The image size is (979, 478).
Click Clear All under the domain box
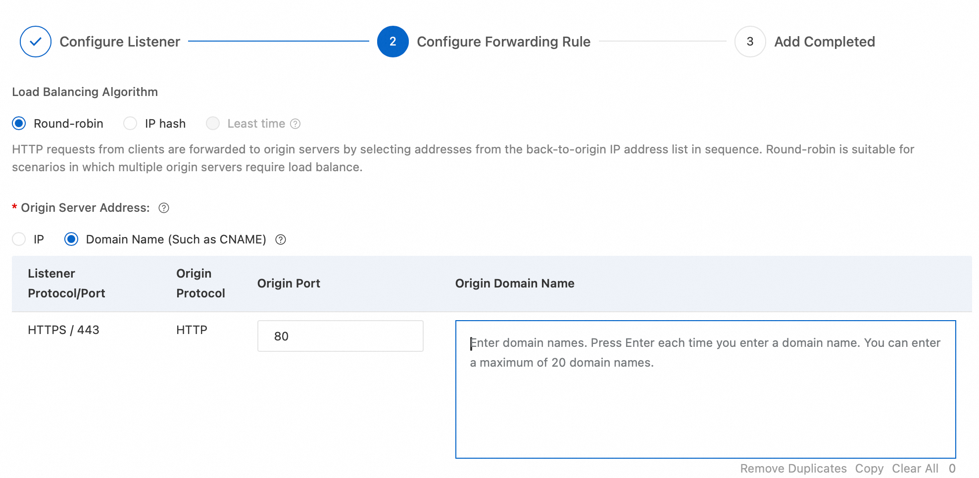click(915, 469)
